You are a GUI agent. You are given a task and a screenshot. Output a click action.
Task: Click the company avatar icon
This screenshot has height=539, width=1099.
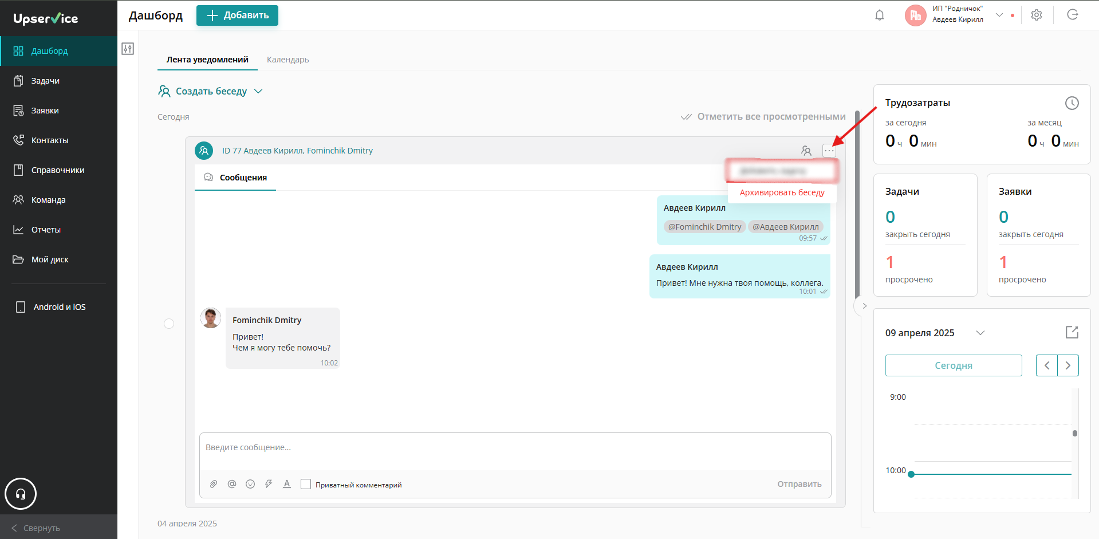[915, 15]
